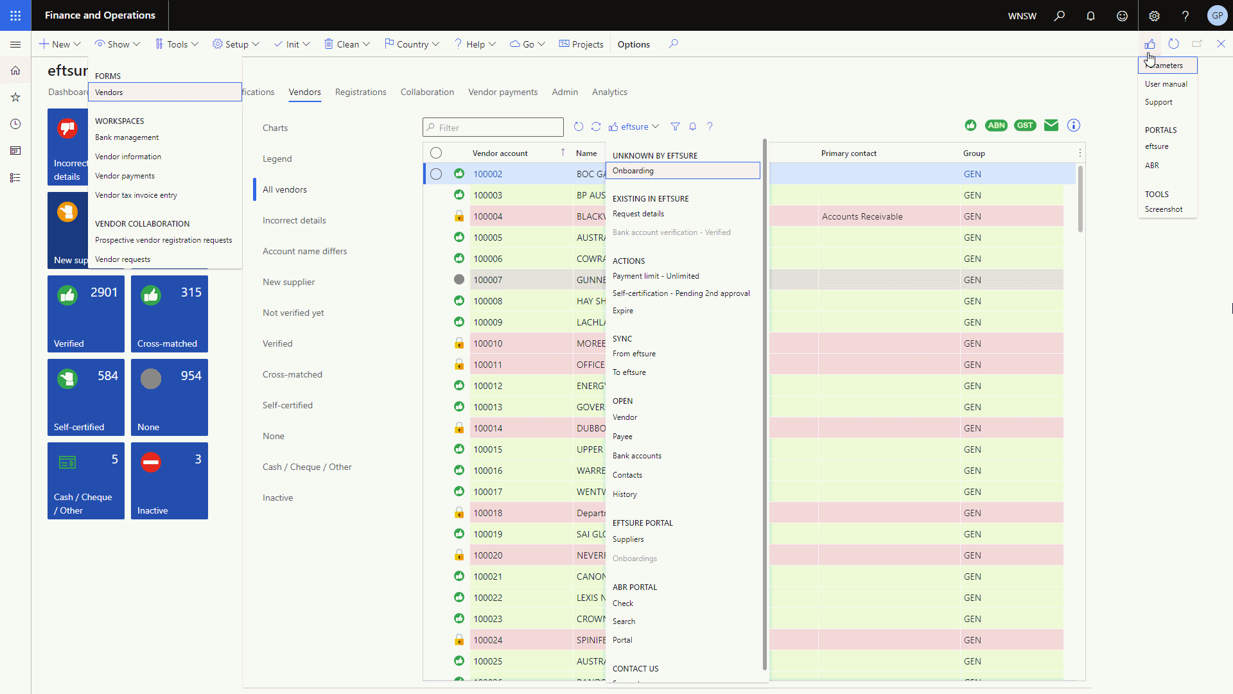
Task: Select the row radio for vendor 100002
Action: [436, 174]
